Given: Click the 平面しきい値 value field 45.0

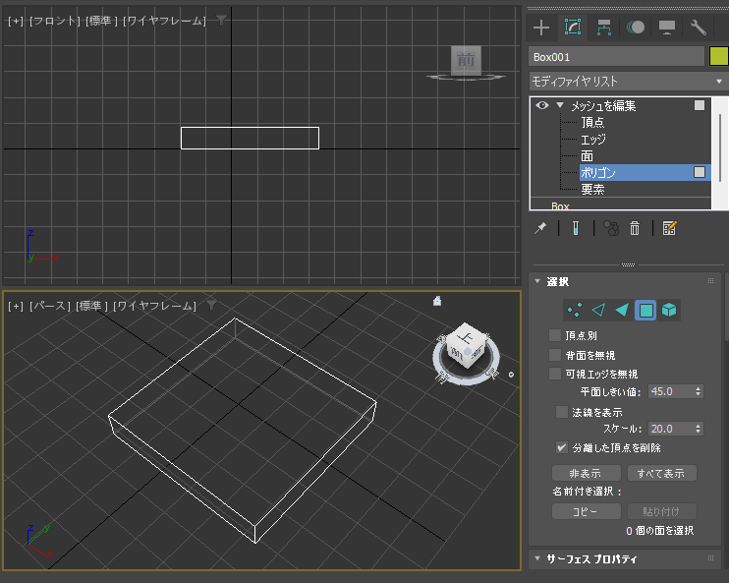Looking at the screenshot, I should pyautogui.click(x=671, y=391).
